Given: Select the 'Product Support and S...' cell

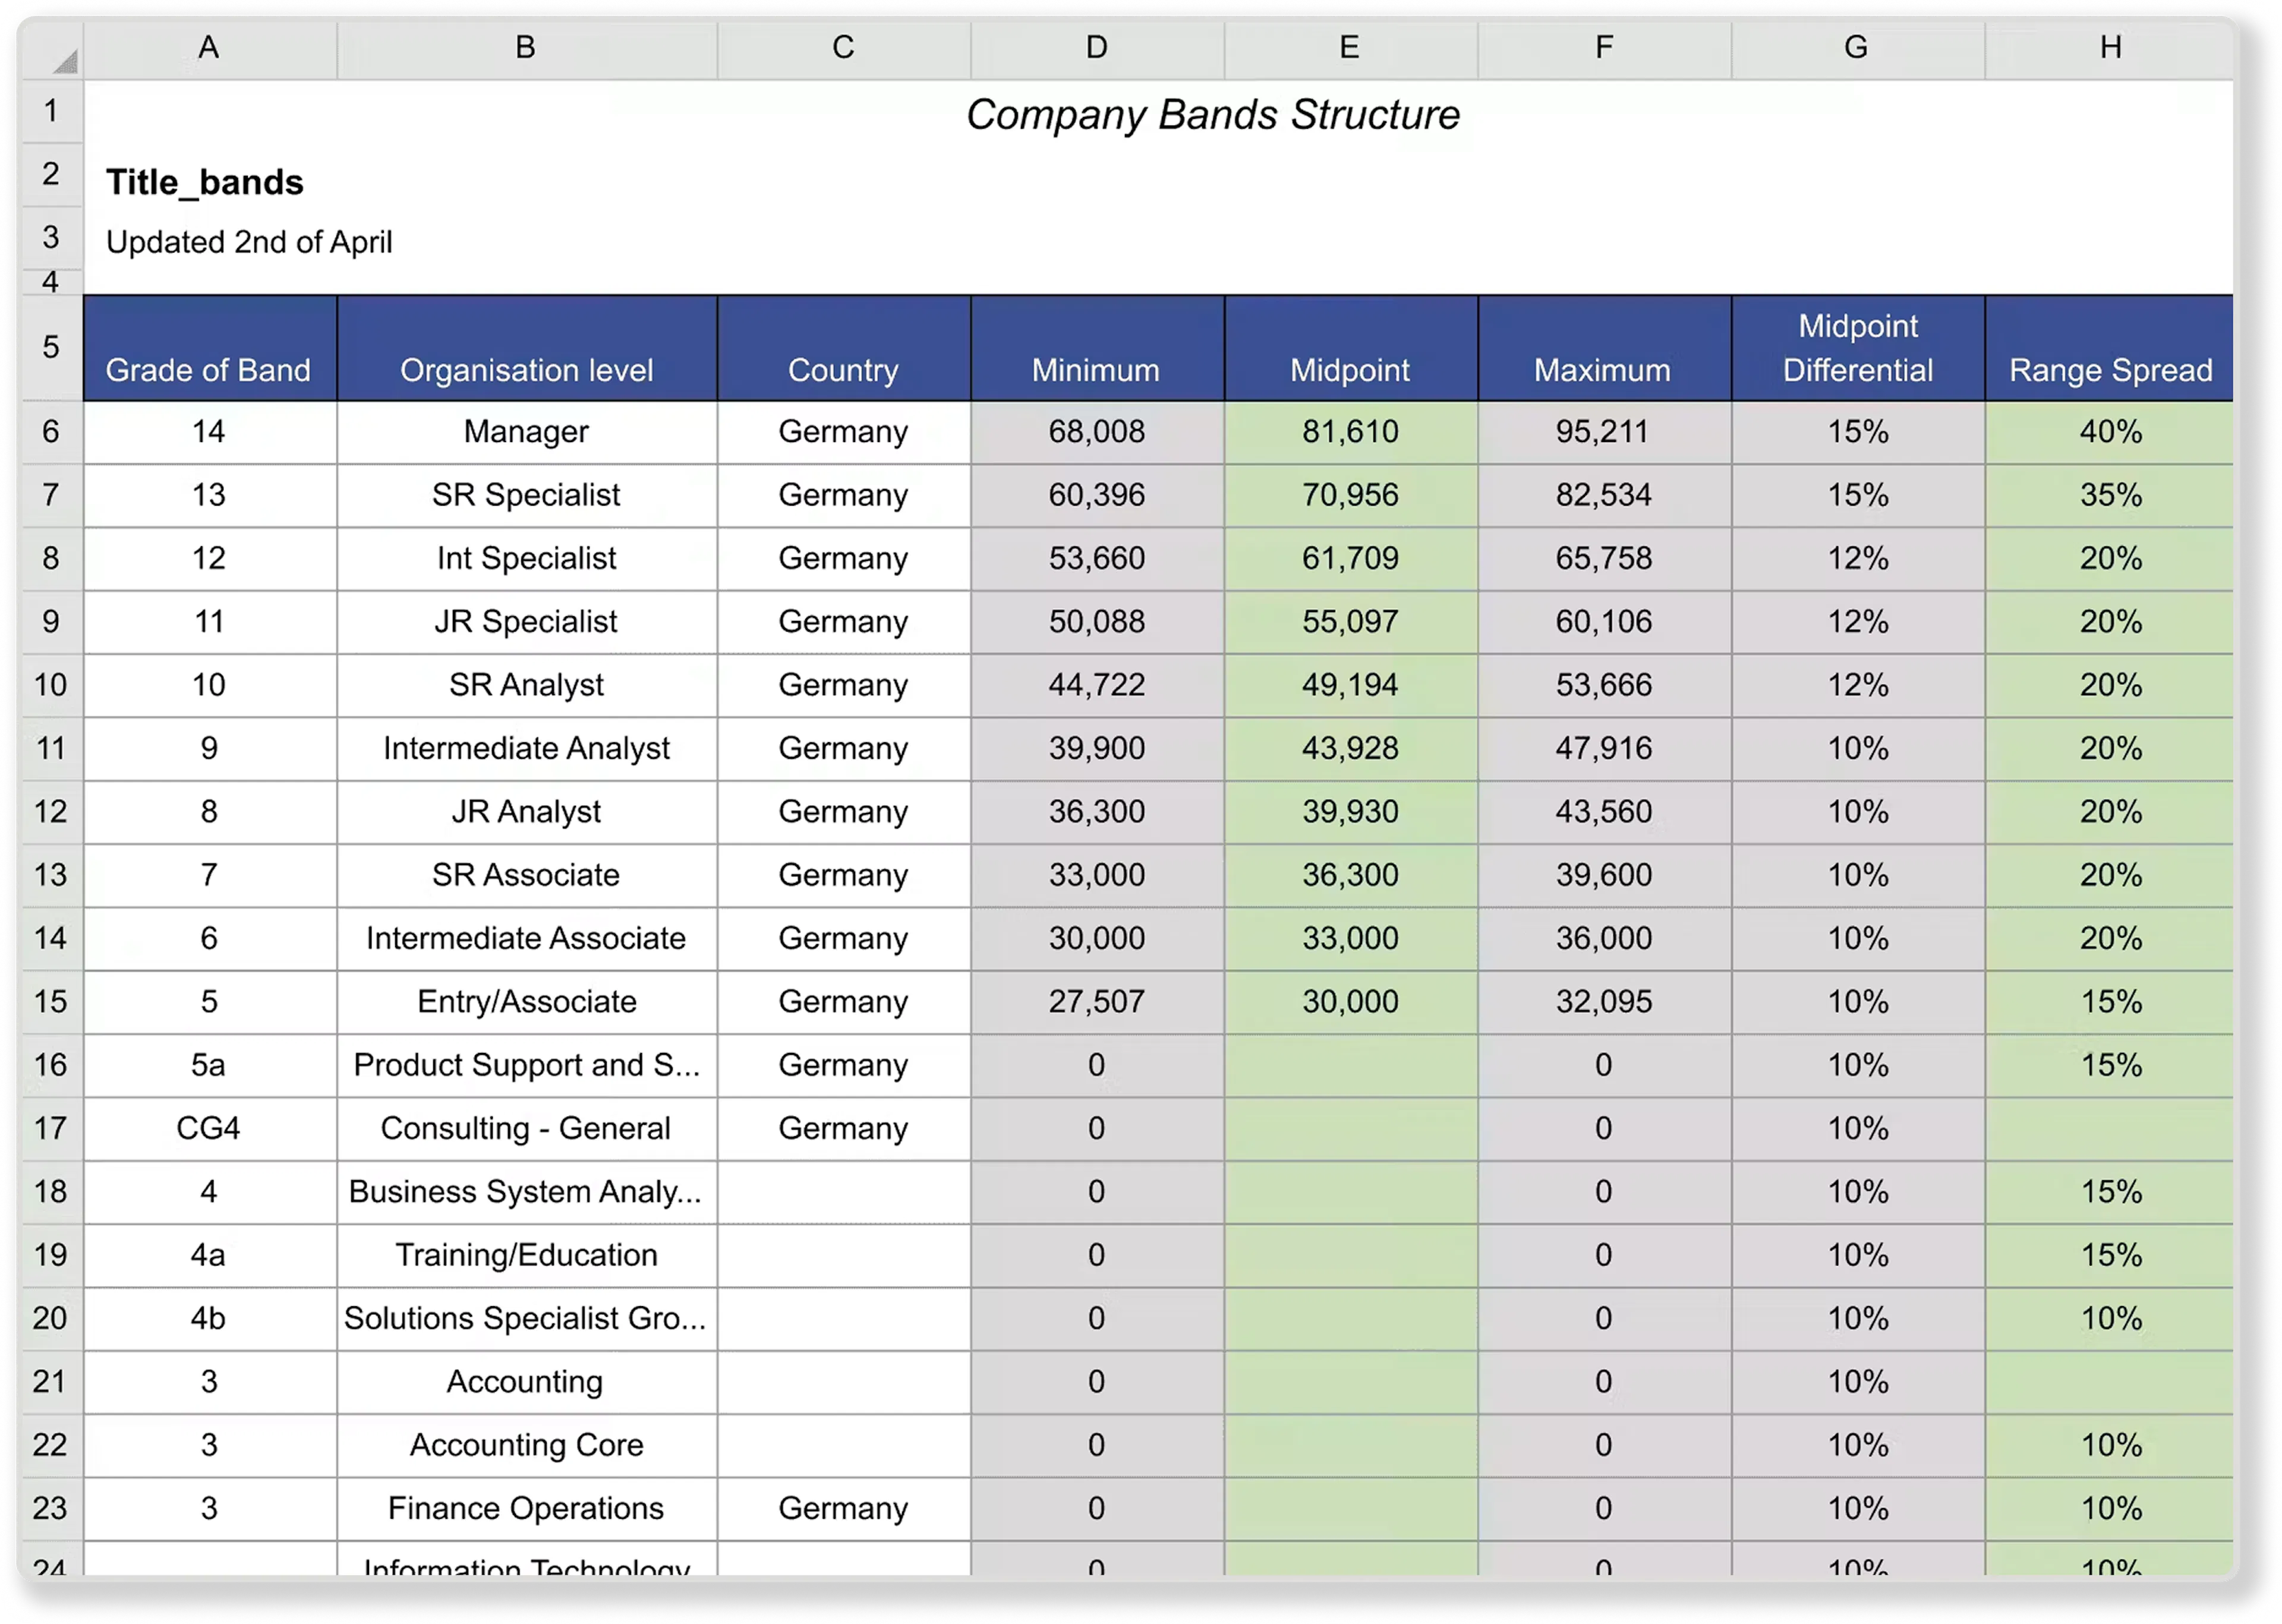Looking at the screenshot, I should click(526, 1065).
